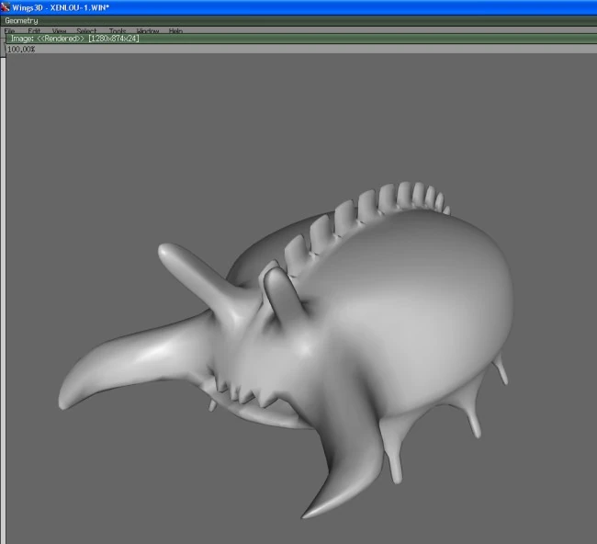Open the Help menu
The height and width of the screenshot is (544, 597).
[x=175, y=31]
